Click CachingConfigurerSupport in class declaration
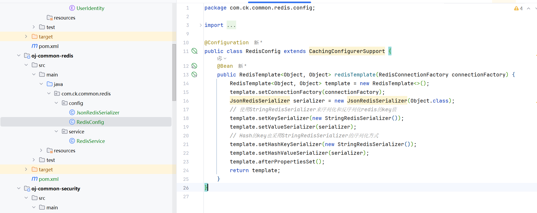 (x=347, y=51)
